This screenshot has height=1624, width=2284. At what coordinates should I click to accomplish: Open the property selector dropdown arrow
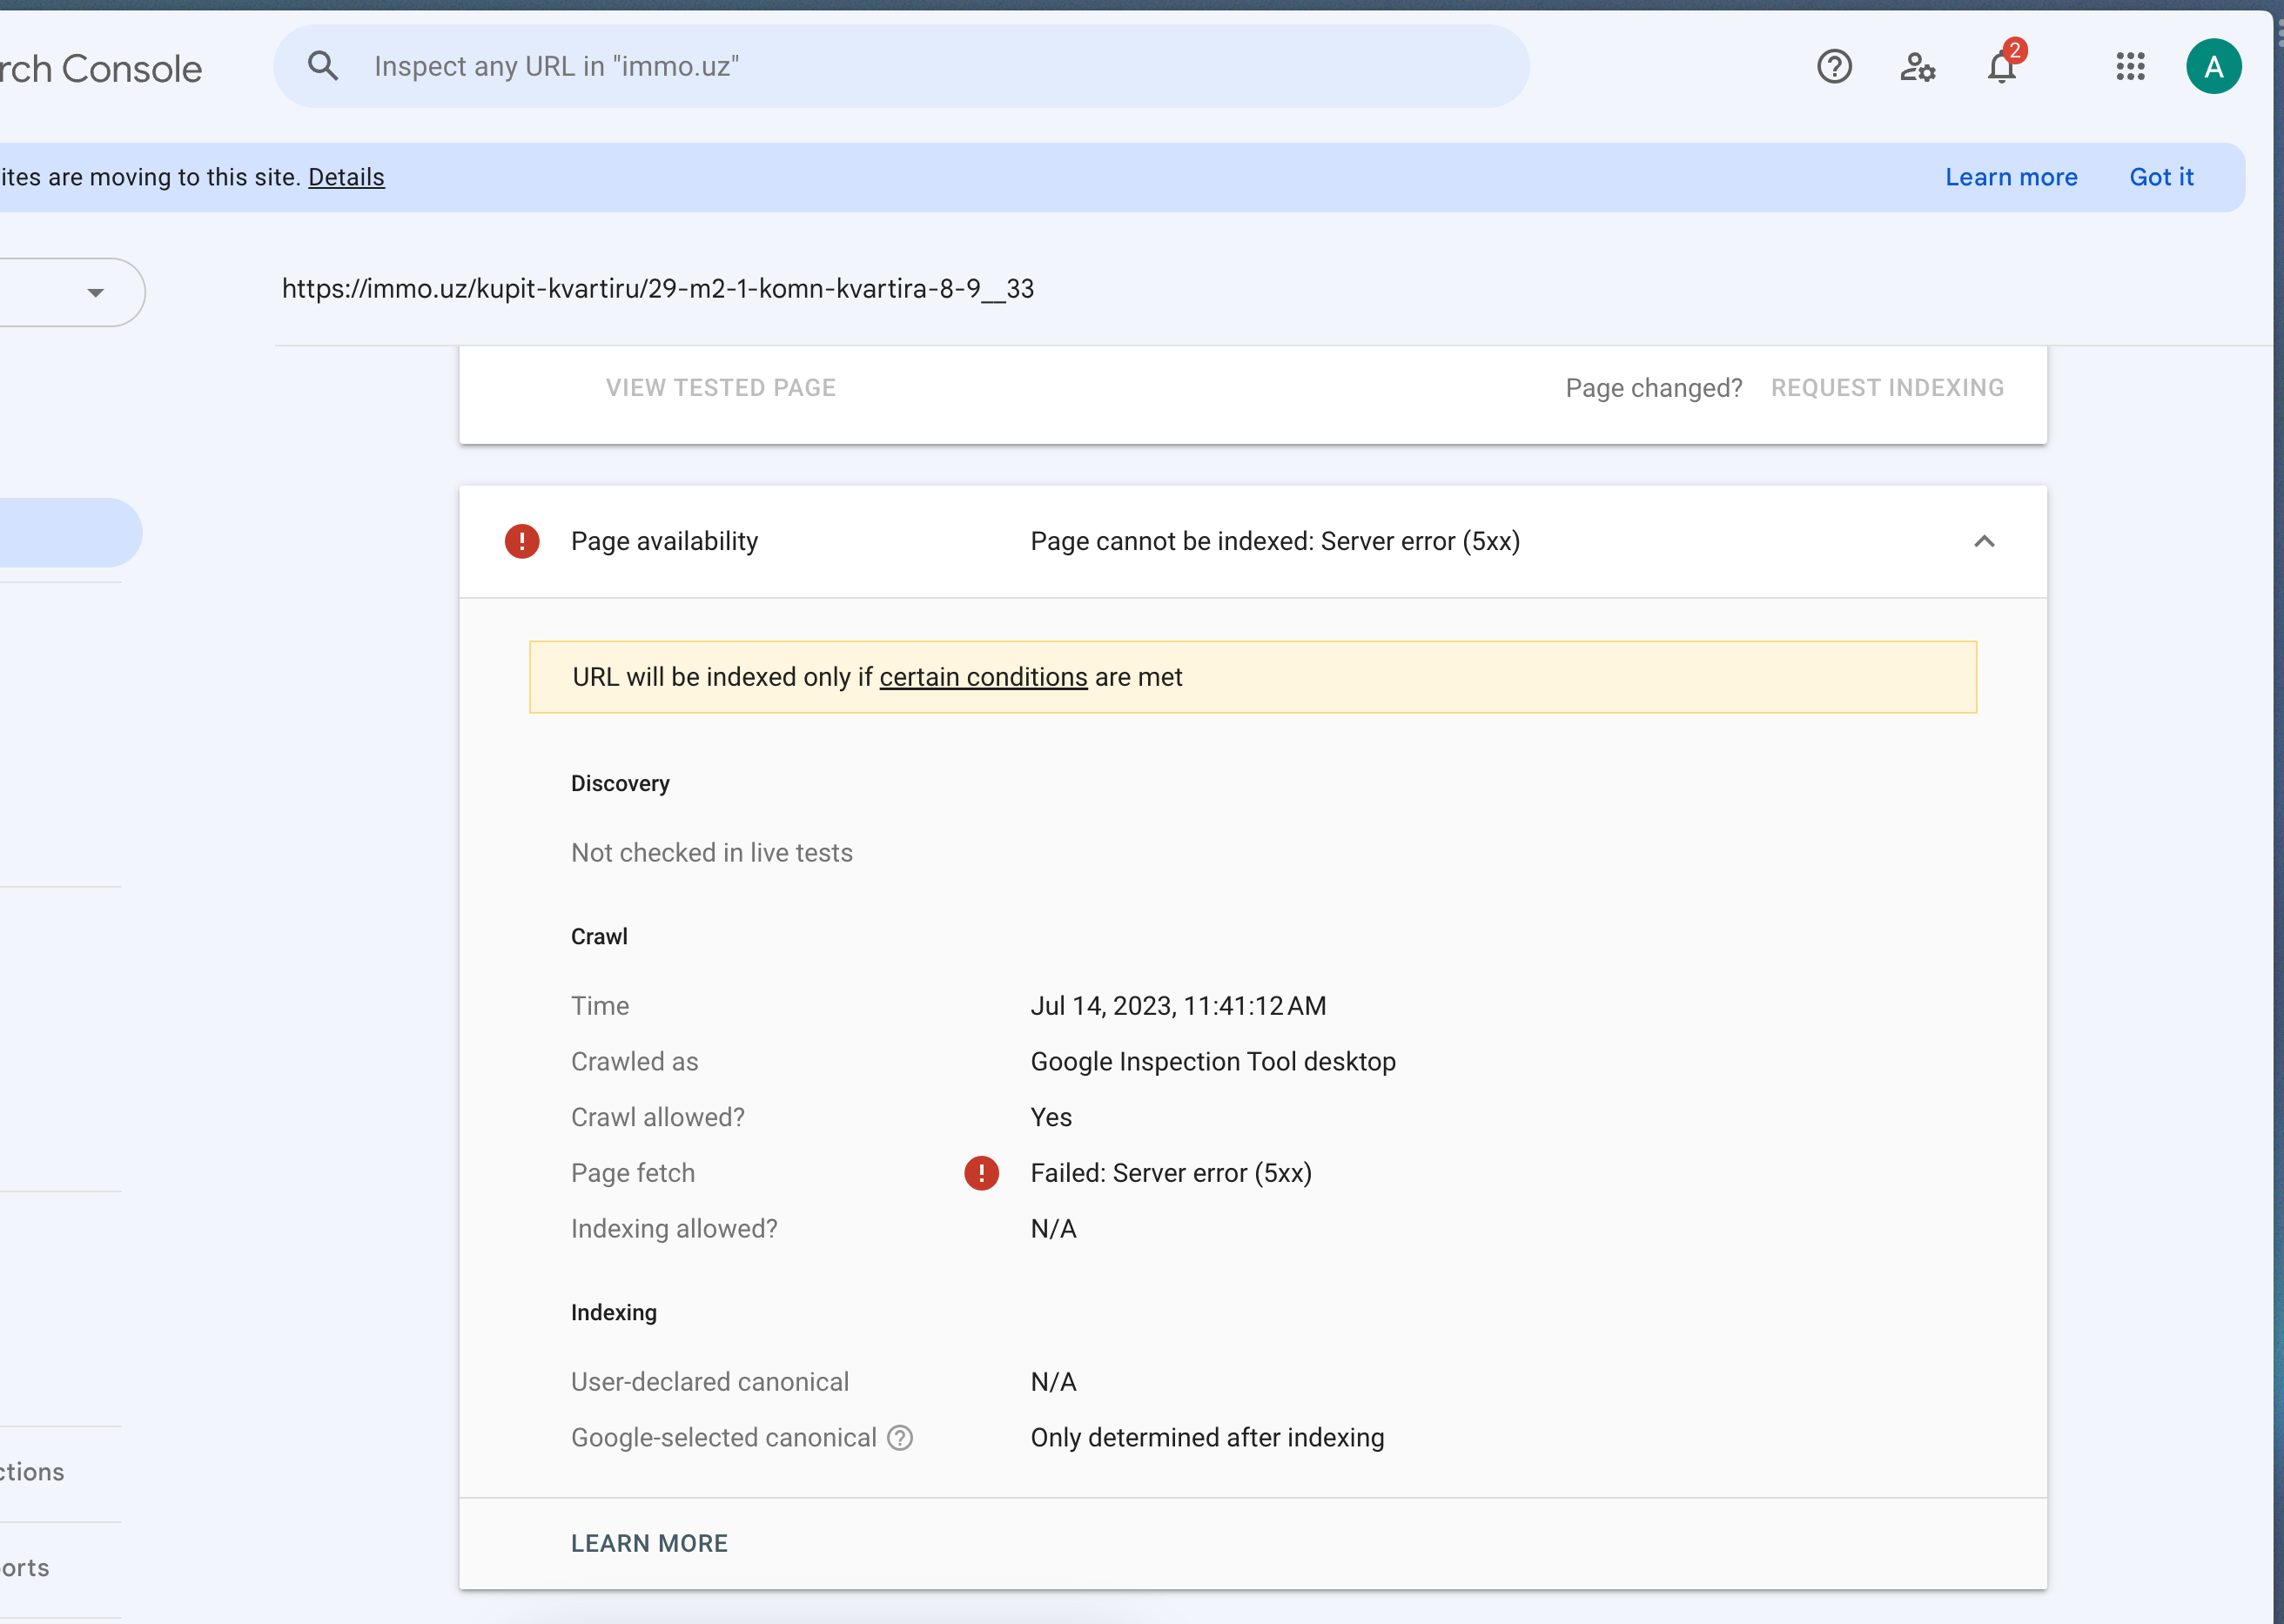pos(95,293)
